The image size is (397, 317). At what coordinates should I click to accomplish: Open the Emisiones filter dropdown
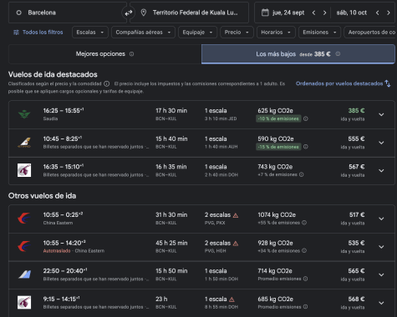click(x=319, y=33)
